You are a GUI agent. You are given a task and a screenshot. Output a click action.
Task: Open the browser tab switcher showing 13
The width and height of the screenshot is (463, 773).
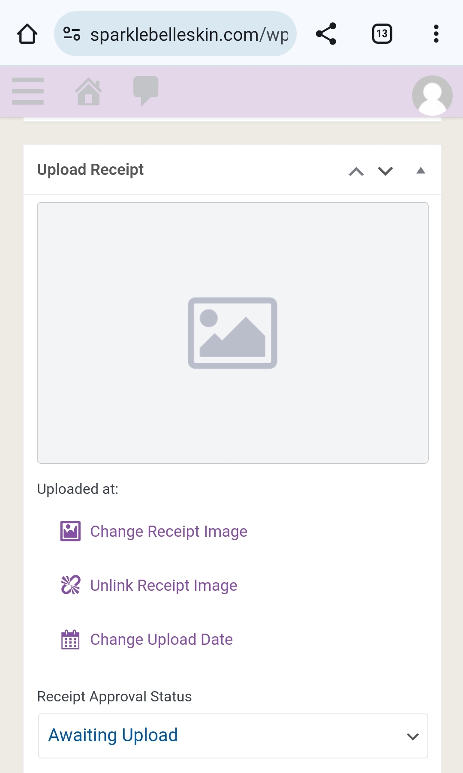click(382, 34)
